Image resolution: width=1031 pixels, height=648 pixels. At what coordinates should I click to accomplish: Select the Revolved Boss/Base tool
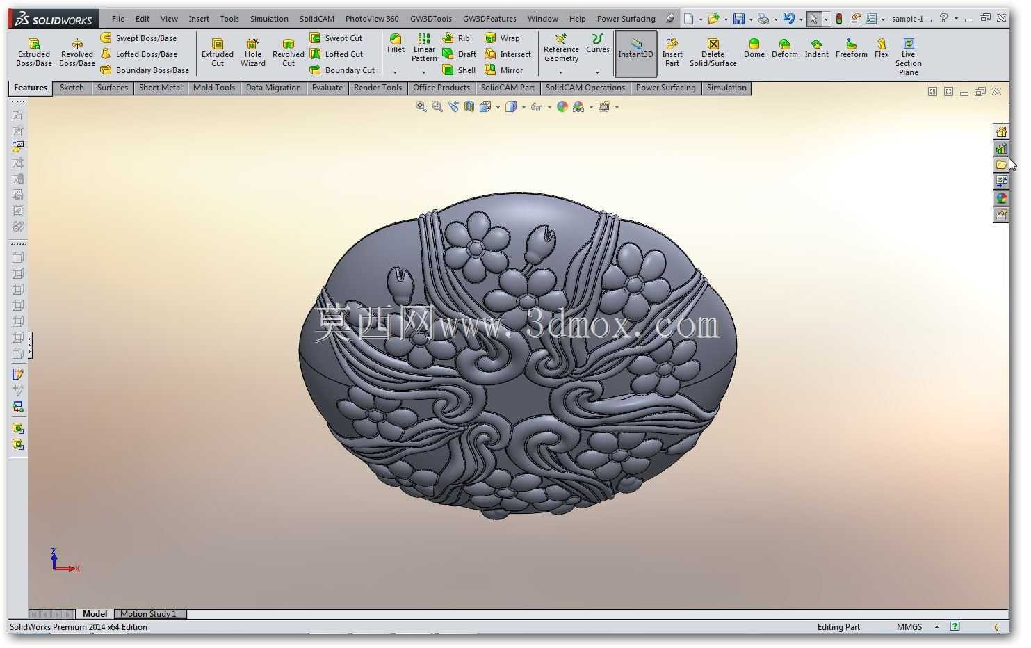tap(76, 52)
